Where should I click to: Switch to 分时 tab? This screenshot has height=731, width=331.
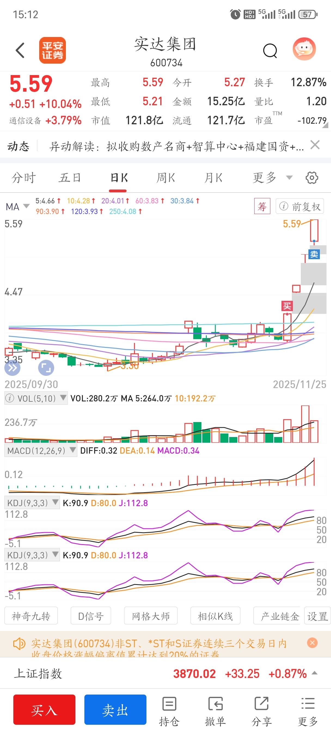coord(24,178)
